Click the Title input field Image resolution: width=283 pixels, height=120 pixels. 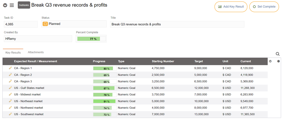pos(177,24)
